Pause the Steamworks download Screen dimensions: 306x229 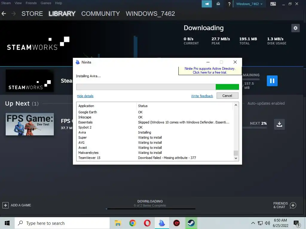pyautogui.click(x=272, y=81)
